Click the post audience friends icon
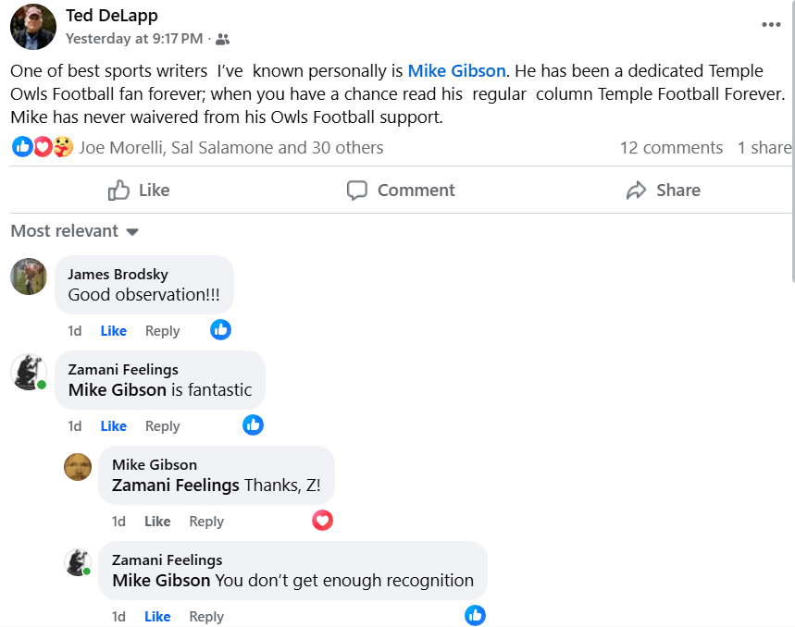Viewport: 795px width, 627px height. click(223, 39)
